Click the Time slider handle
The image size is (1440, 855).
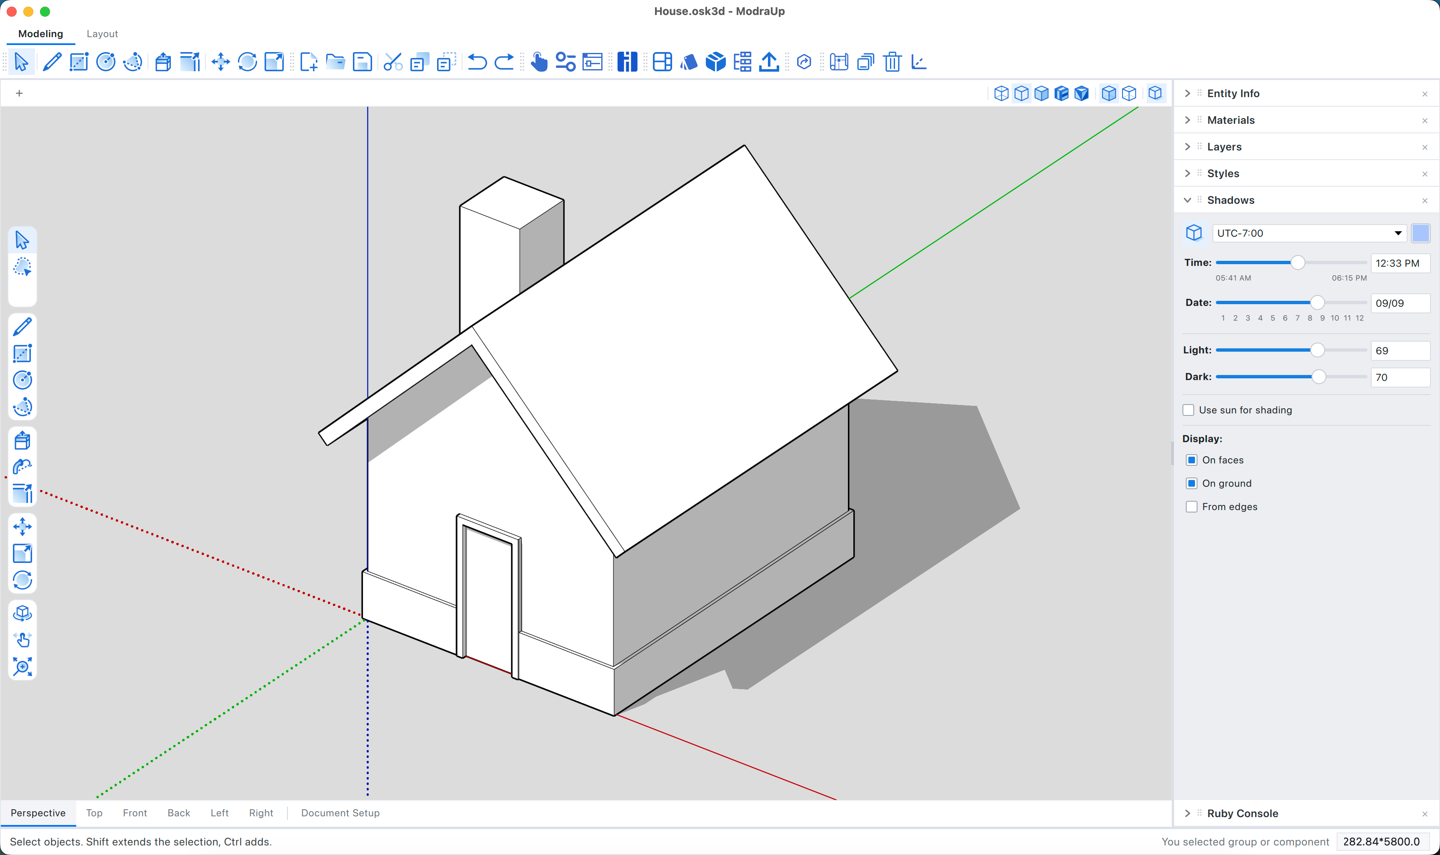1298,263
